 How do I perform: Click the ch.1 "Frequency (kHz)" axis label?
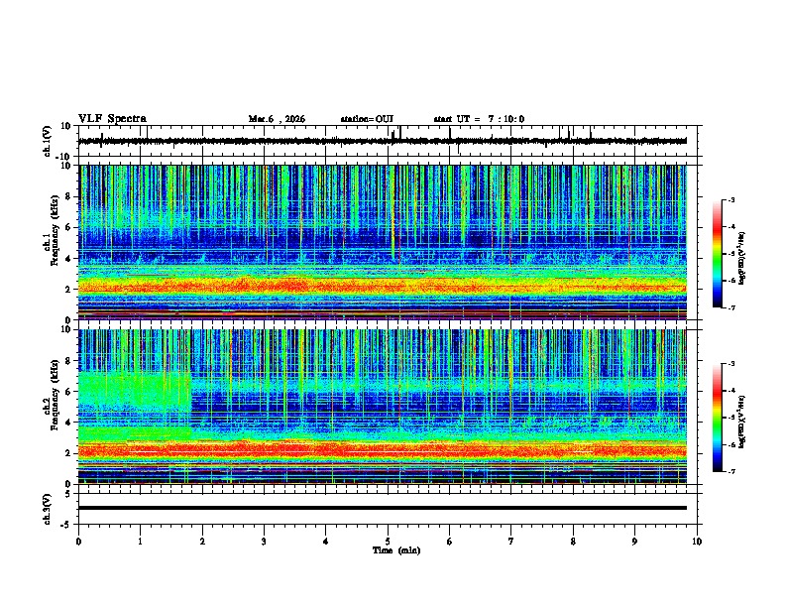55,230
